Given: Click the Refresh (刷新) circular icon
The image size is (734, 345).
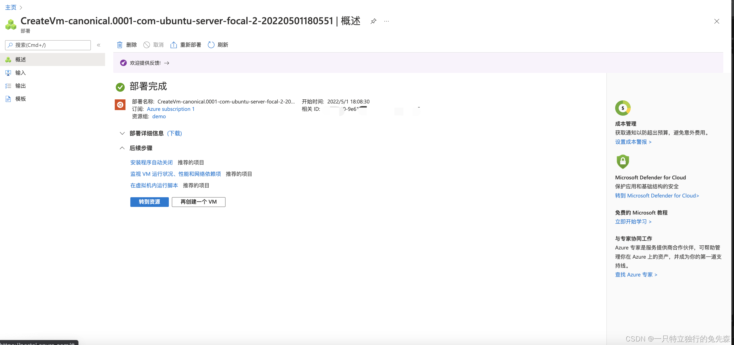Looking at the screenshot, I should coord(211,45).
